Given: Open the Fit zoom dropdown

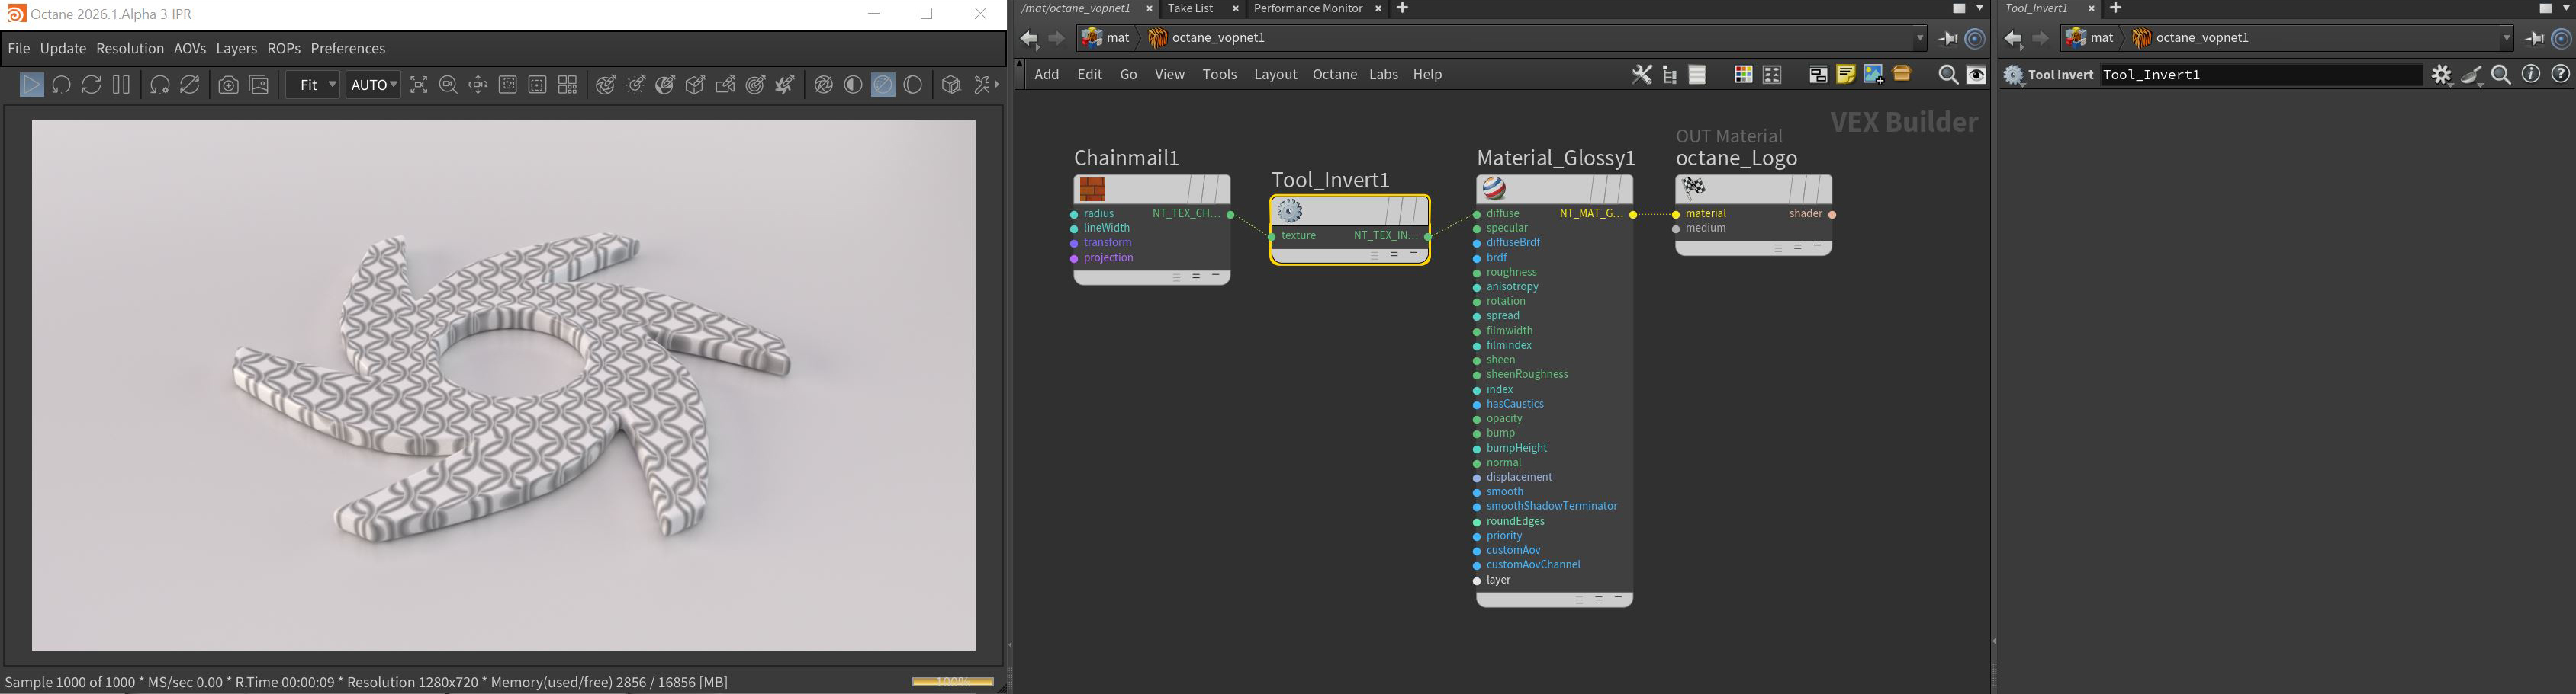Looking at the screenshot, I should click(x=313, y=85).
